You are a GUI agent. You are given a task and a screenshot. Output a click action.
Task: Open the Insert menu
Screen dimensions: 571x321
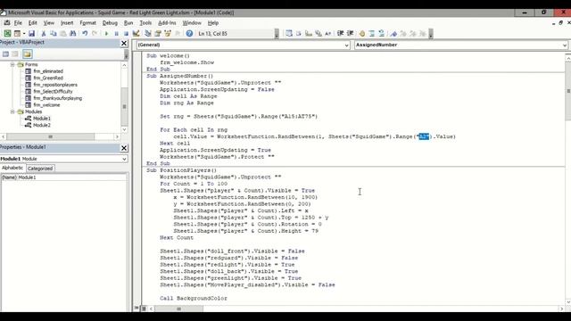[x=67, y=22]
